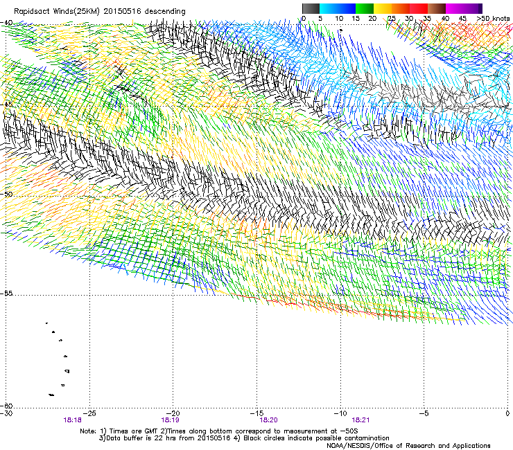The width and height of the screenshot is (513, 450).
Task: Click the purple 18:20 time marker
Action: click(268, 420)
